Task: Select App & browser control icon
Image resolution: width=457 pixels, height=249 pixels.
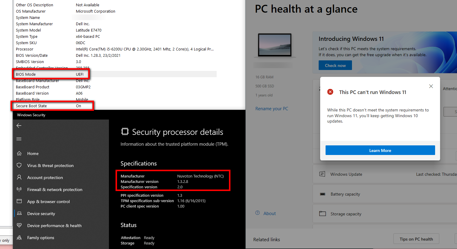Action: pyautogui.click(x=19, y=201)
